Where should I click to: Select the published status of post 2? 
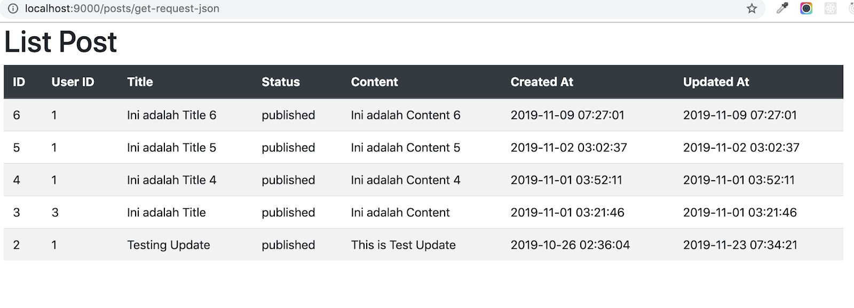(288, 245)
